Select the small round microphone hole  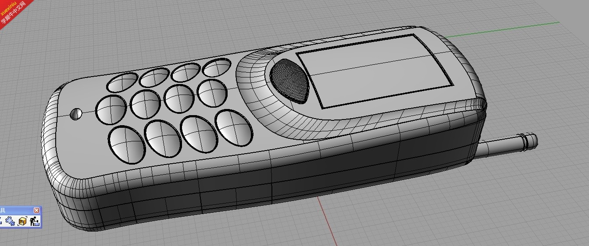(x=76, y=113)
